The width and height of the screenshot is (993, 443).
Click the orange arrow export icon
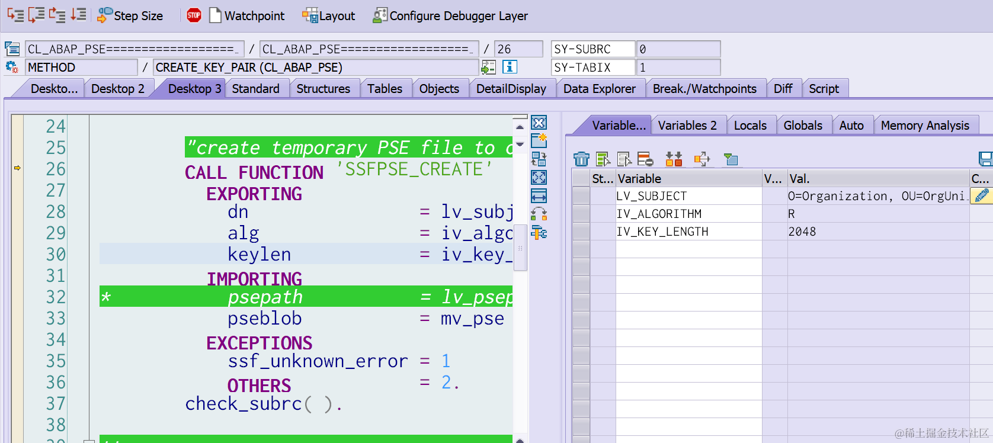701,159
